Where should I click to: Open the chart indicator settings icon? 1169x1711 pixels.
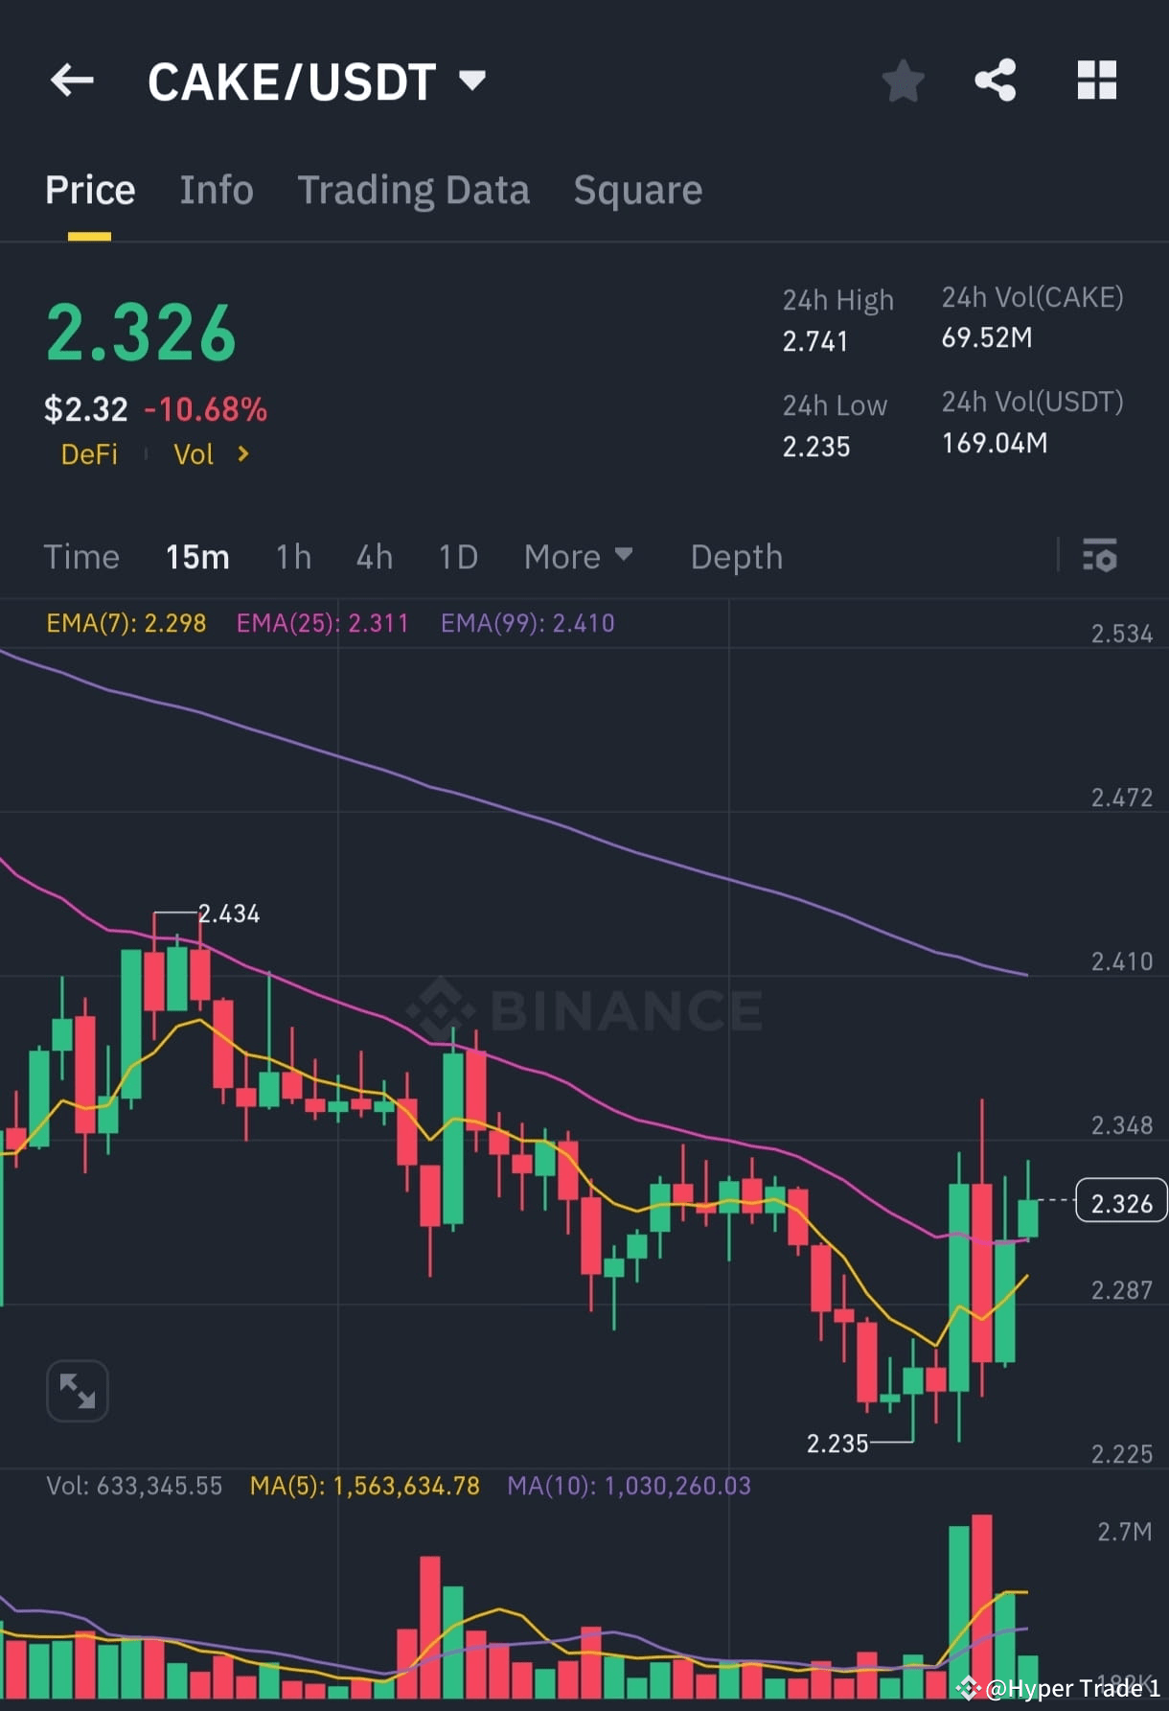pyautogui.click(x=1100, y=556)
